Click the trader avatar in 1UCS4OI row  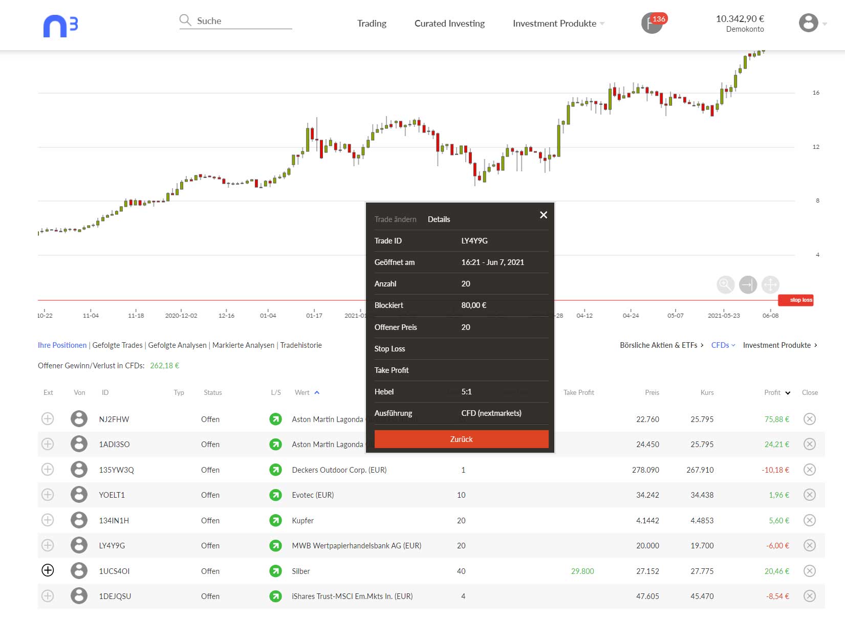point(79,570)
